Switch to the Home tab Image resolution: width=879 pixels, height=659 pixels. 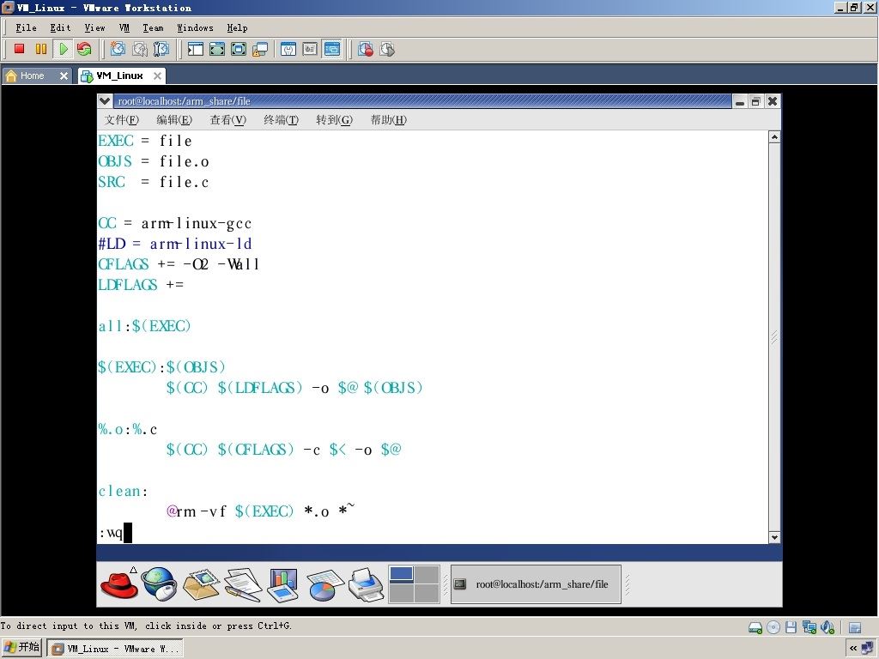[x=32, y=76]
